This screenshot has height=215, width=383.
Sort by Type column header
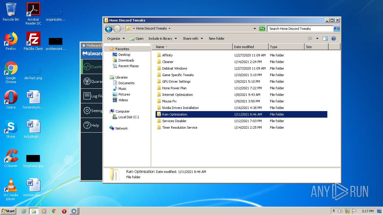point(286,47)
